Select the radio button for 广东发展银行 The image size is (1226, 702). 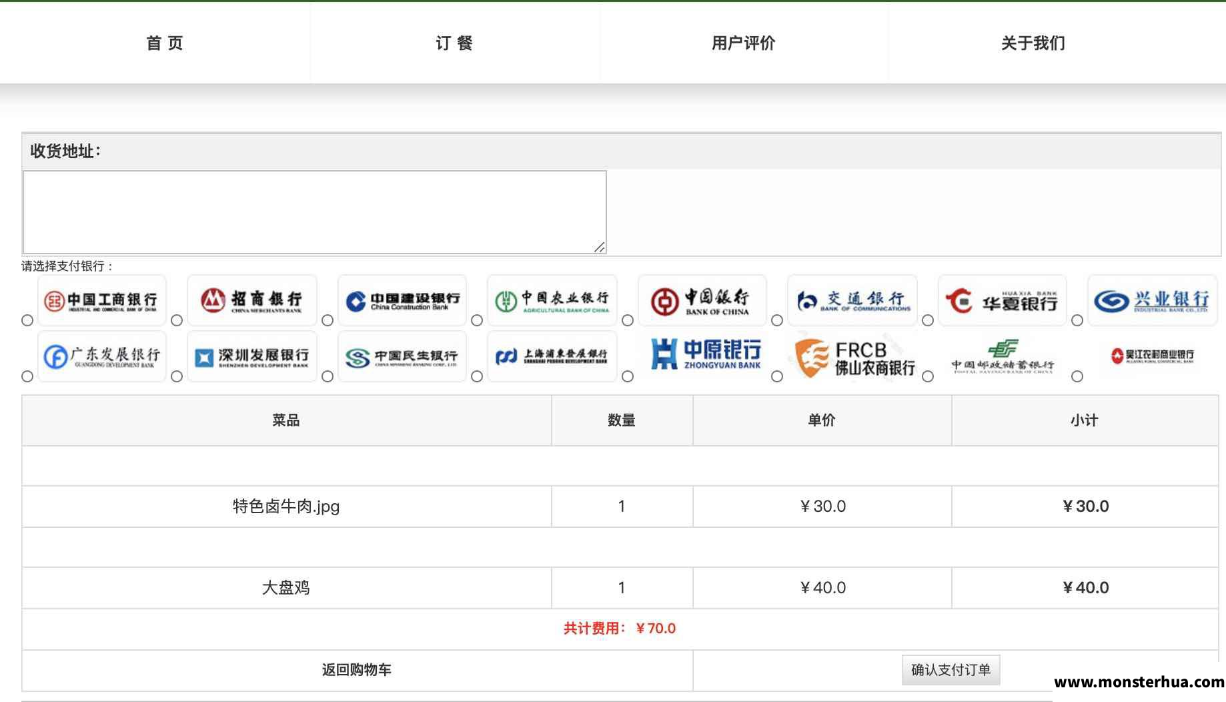pos(27,376)
